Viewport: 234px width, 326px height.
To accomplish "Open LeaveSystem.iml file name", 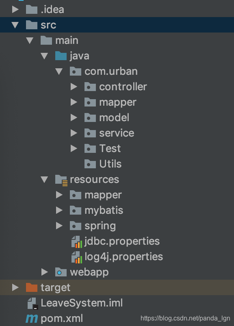I will 82,303.
